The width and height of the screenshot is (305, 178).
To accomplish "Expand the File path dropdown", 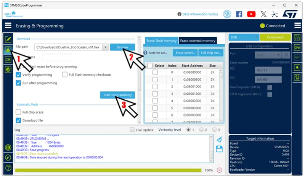I will pyautogui.click(x=104, y=47).
